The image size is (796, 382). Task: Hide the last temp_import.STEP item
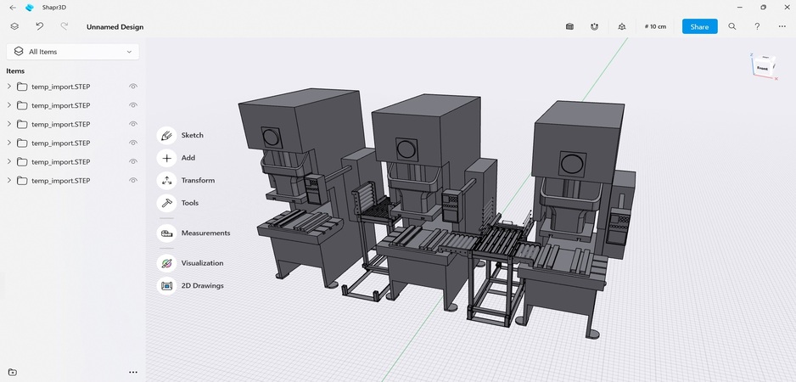pos(133,180)
